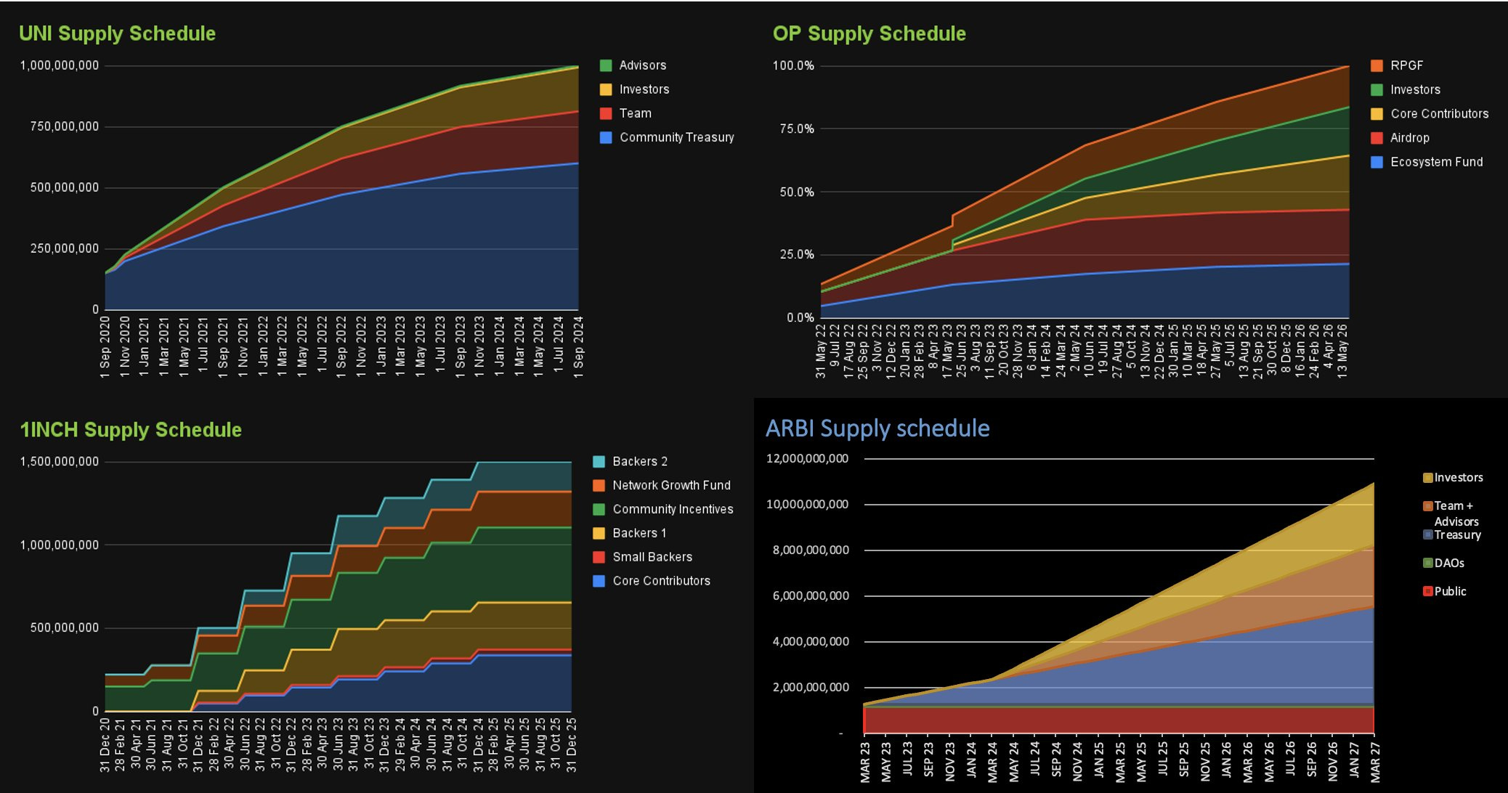Image resolution: width=1508 pixels, height=793 pixels.
Task: Click the green Advisors legend swatch in UNI chart
Action: point(606,65)
